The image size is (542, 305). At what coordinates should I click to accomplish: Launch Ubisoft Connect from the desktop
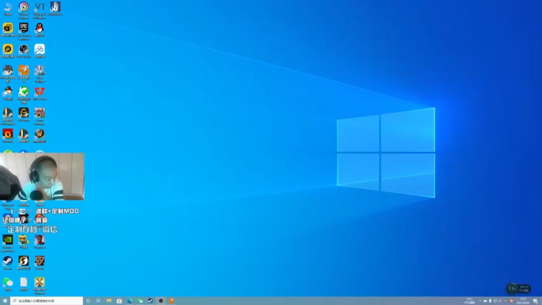tap(24, 9)
